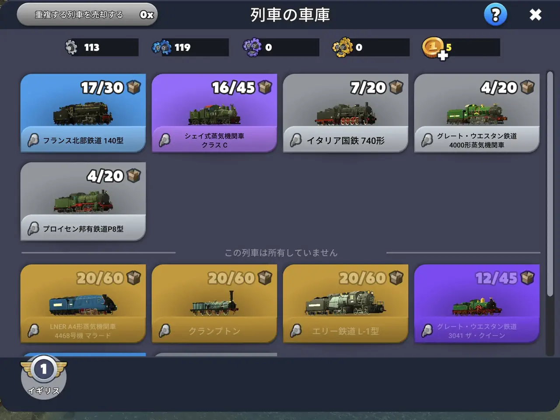The height and width of the screenshot is (420, 560).
Task: Click the crate icon beside 17/30
Action: [x=134, y=87]
